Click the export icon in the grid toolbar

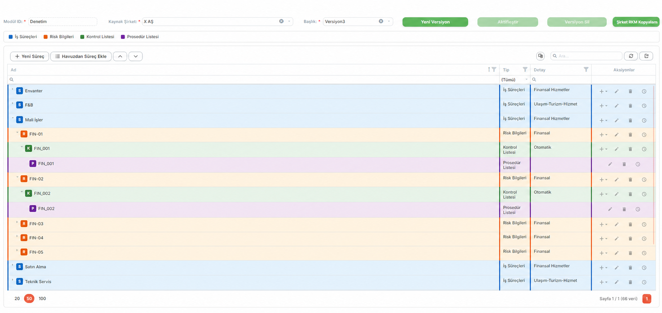click(x=646, y=56)
